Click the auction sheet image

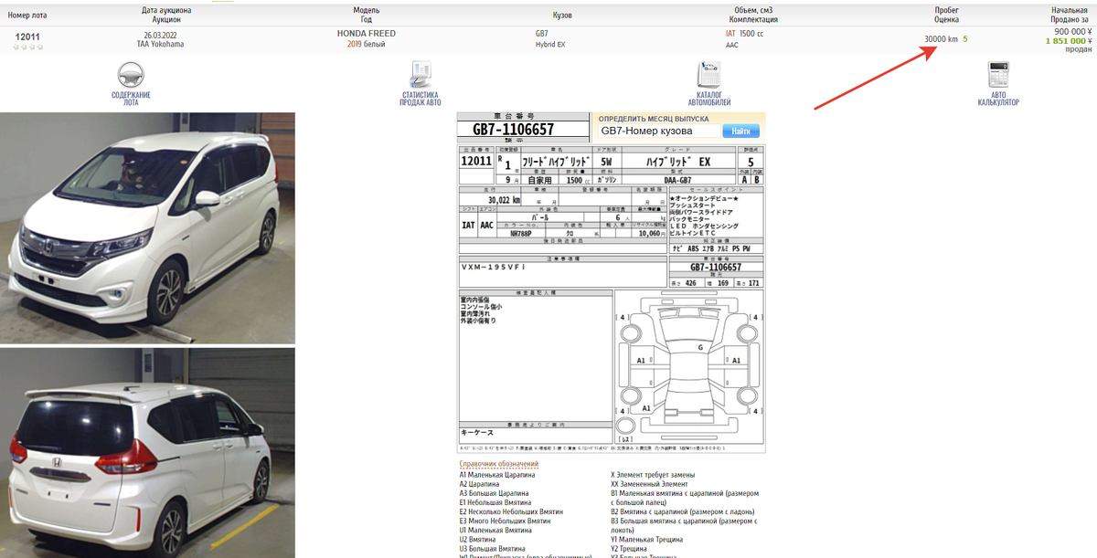tap(612, 282)
